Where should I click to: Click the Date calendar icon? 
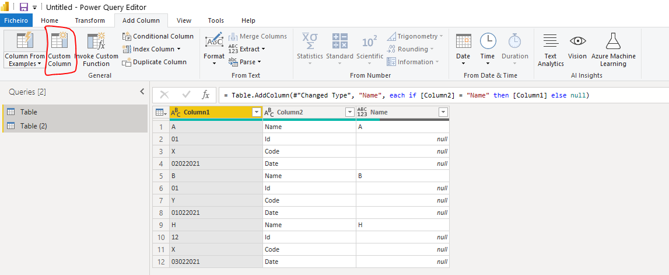click(463, 41)
